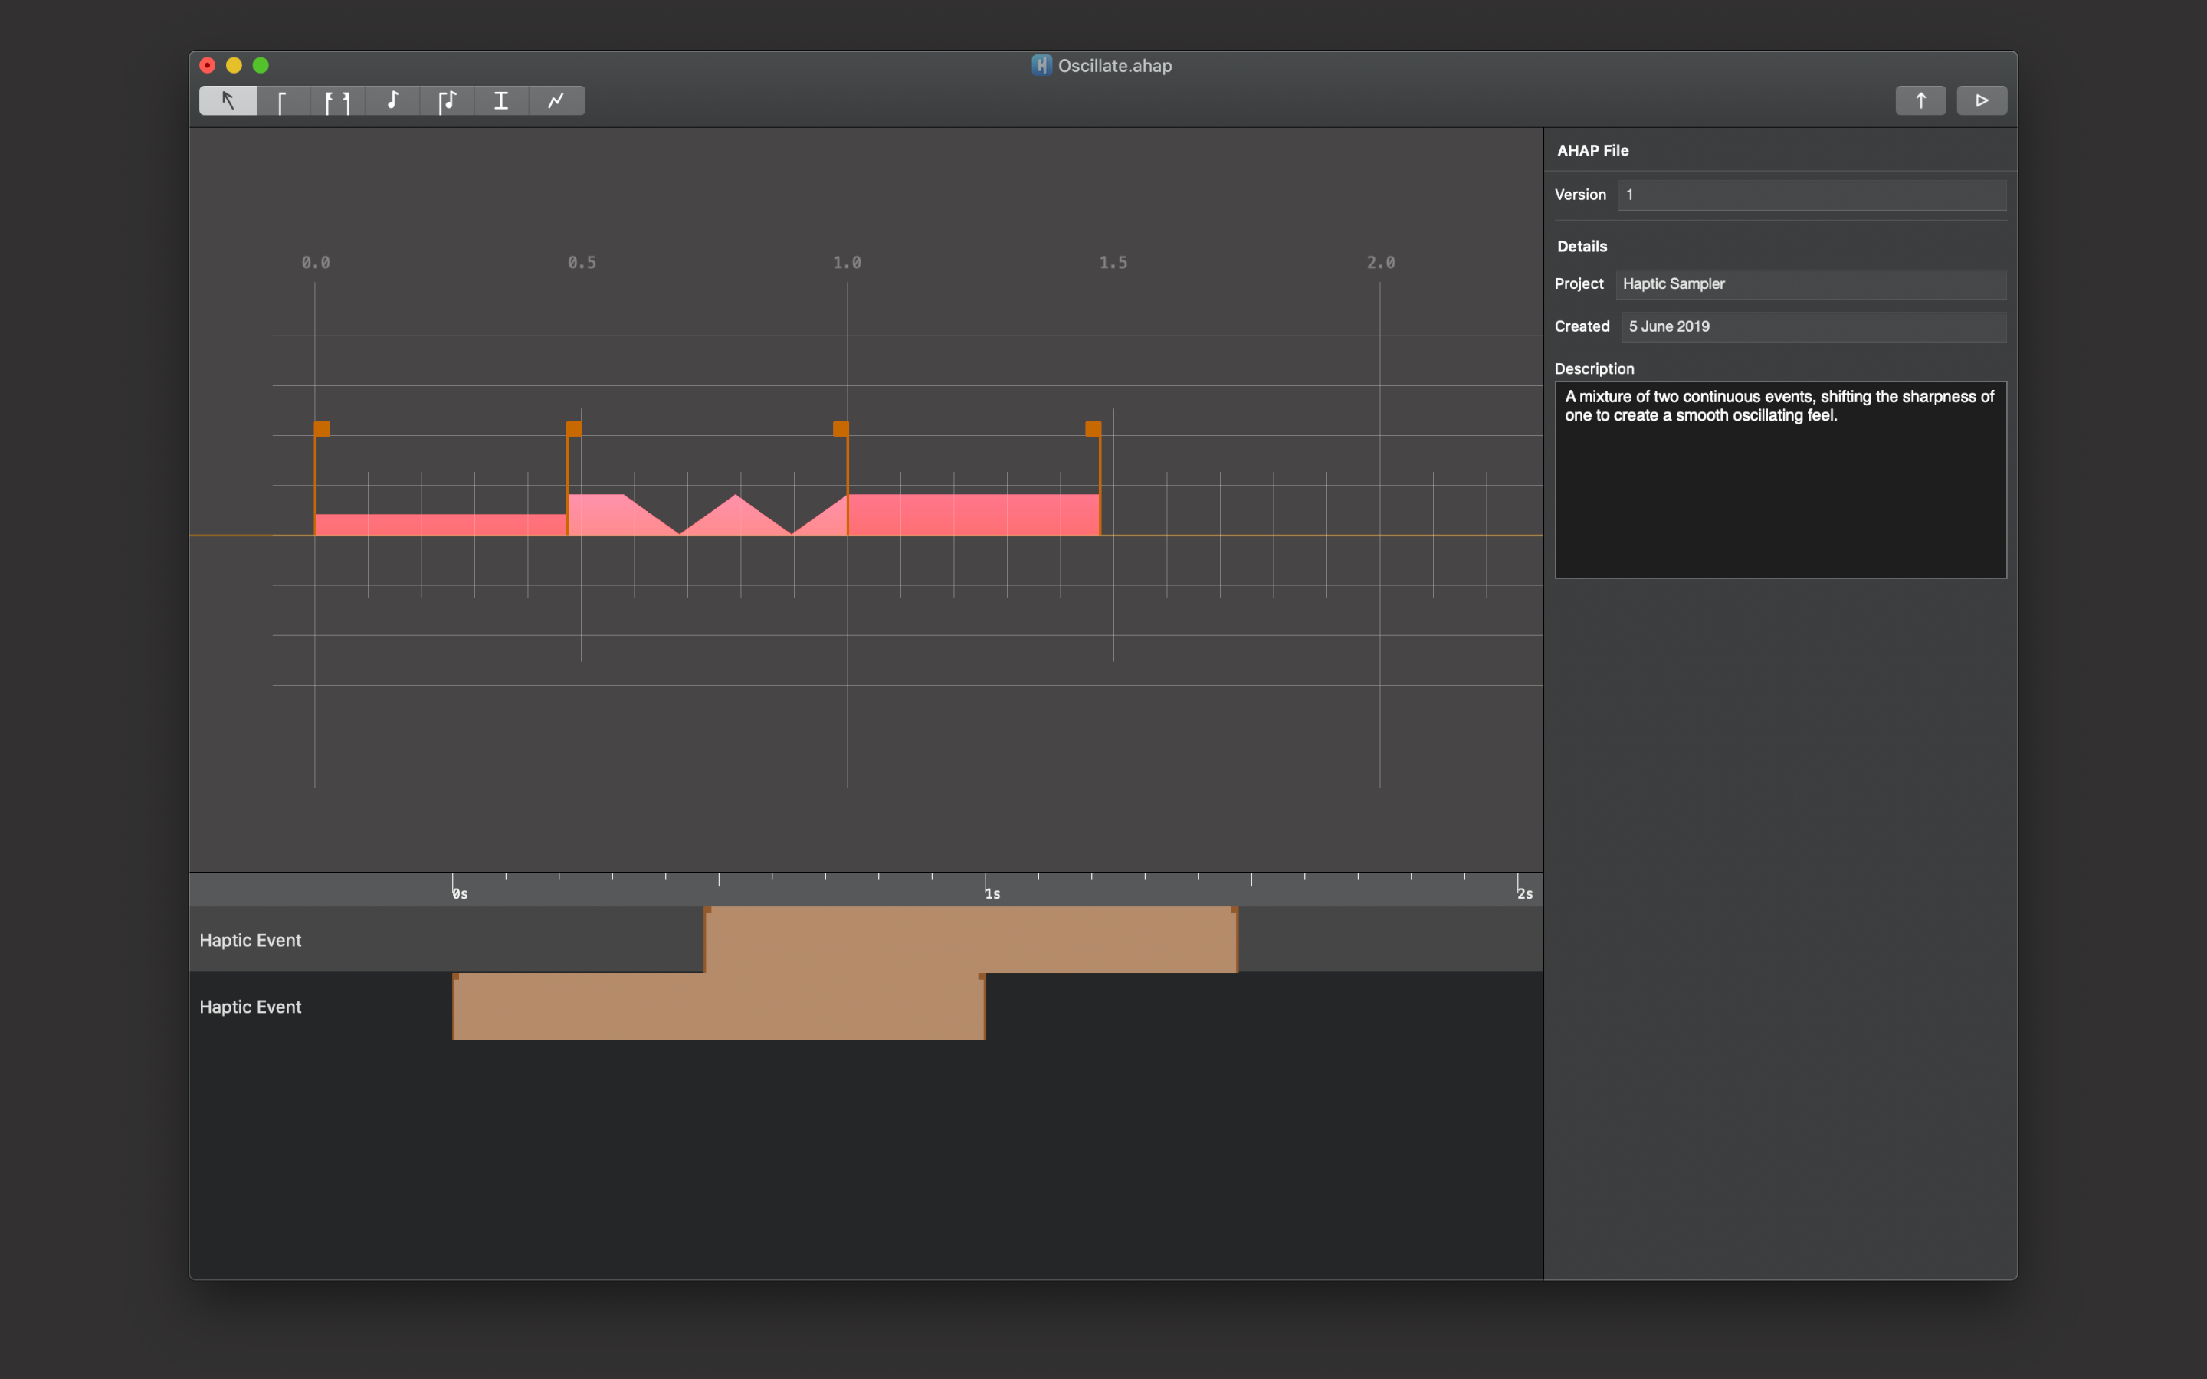Image resolution: width=2207 pixels, height=1379 pixels.
Task: Click the Created date field
Action: (x=1813, y=326)
